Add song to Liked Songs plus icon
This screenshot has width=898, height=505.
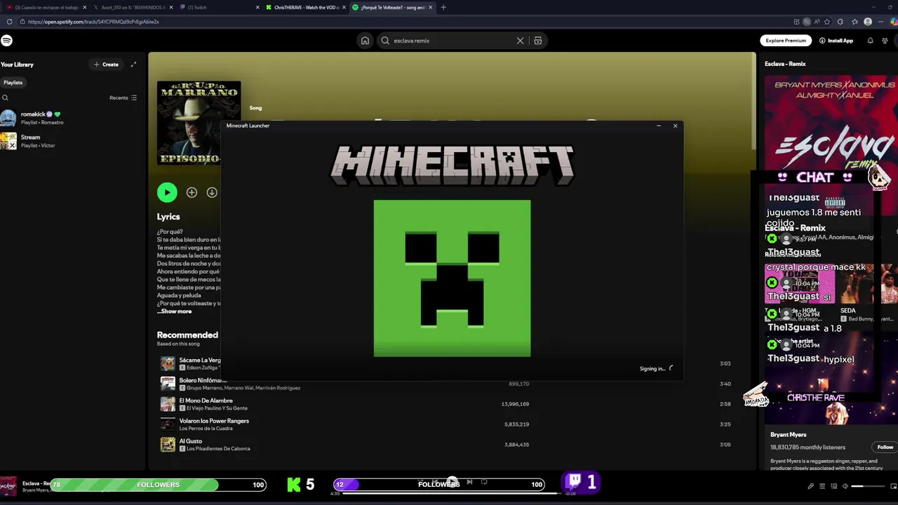(192, 192)
